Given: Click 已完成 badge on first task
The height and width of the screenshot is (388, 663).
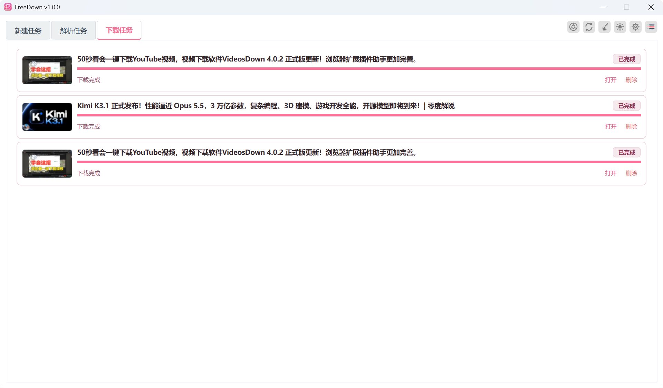Looking at the screenshot, I should [626, 59].
